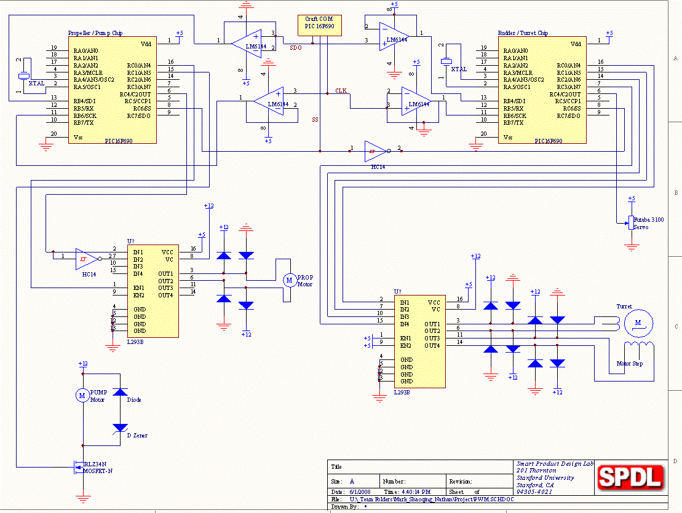The width and height of the screenshot is (682, 513).
Task: Select the Craft COM PIC16F690 box
Action: [319, 23]
